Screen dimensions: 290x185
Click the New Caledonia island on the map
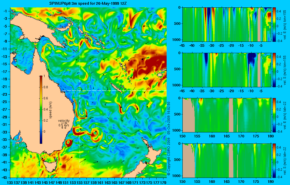[117, 88]
